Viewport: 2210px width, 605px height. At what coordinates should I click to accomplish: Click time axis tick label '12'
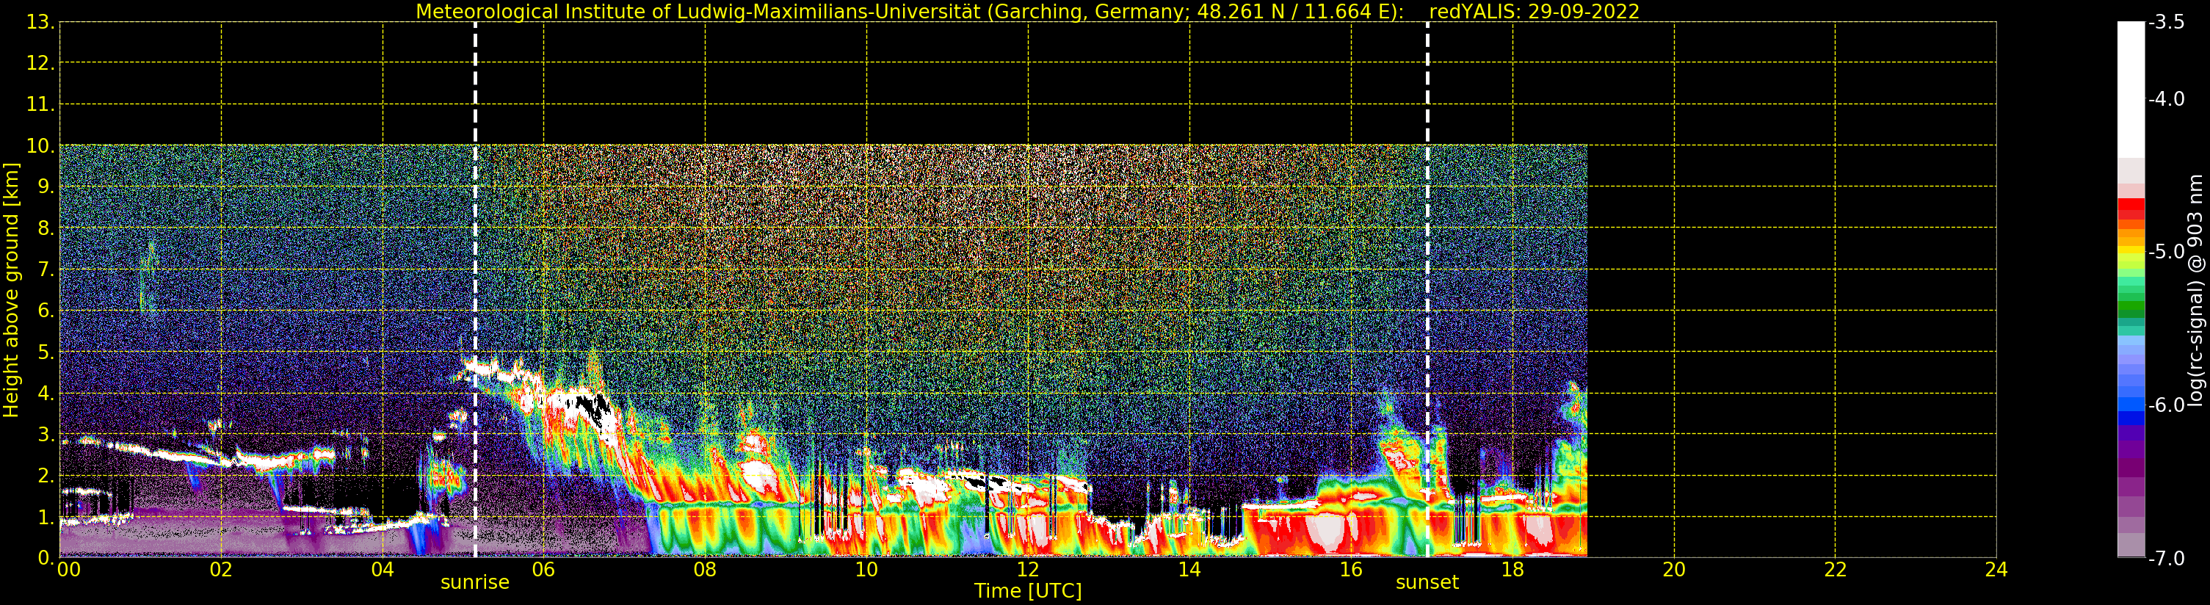1028,570
